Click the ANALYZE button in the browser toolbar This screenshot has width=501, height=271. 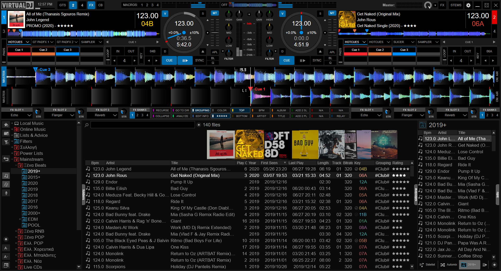click(x=181, y=116)
